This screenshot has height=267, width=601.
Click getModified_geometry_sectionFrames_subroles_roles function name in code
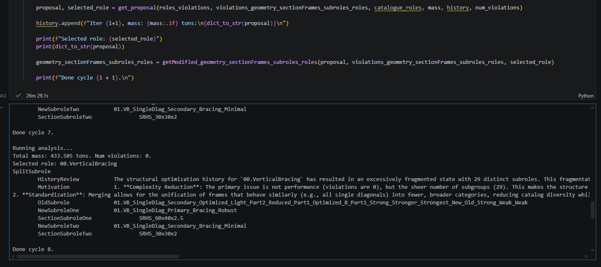(x=240, y=62)
